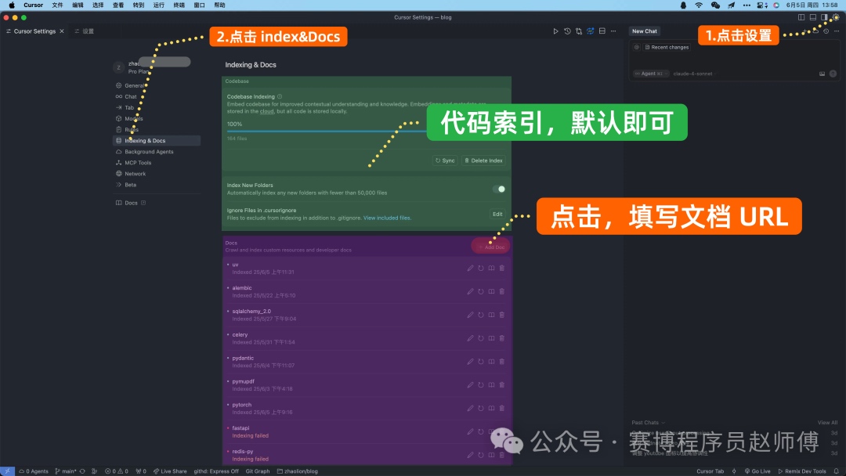Open the sqlalchemy_2.0 doc pages icon
This screenshot has height=476, width=846.
pos(491,315)
